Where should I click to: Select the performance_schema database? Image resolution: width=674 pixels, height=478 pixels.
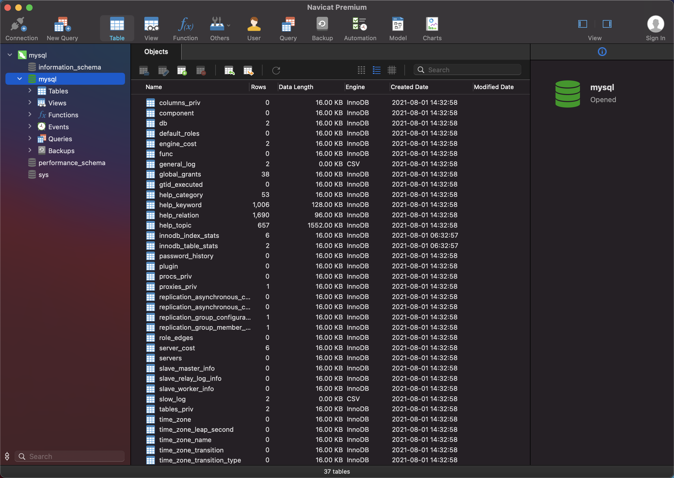[73, 162]
